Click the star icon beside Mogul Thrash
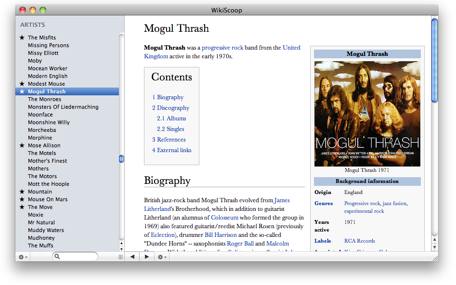Viewport: 456px width, 285px height. pos(22,91)
